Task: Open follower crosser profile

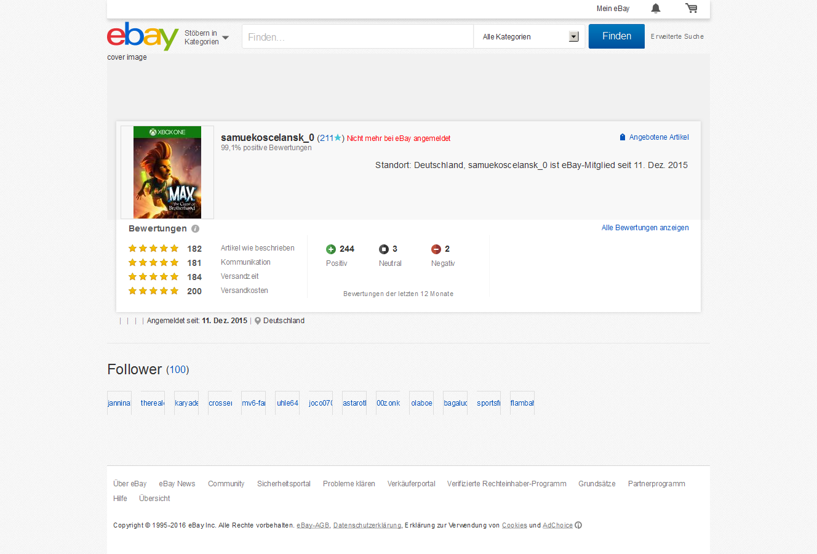Action: click(220, 403)
